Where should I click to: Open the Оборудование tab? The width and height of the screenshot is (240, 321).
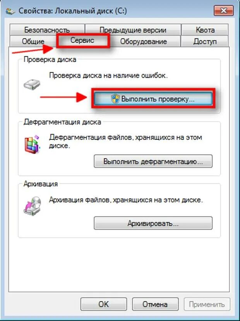(144, 41)
